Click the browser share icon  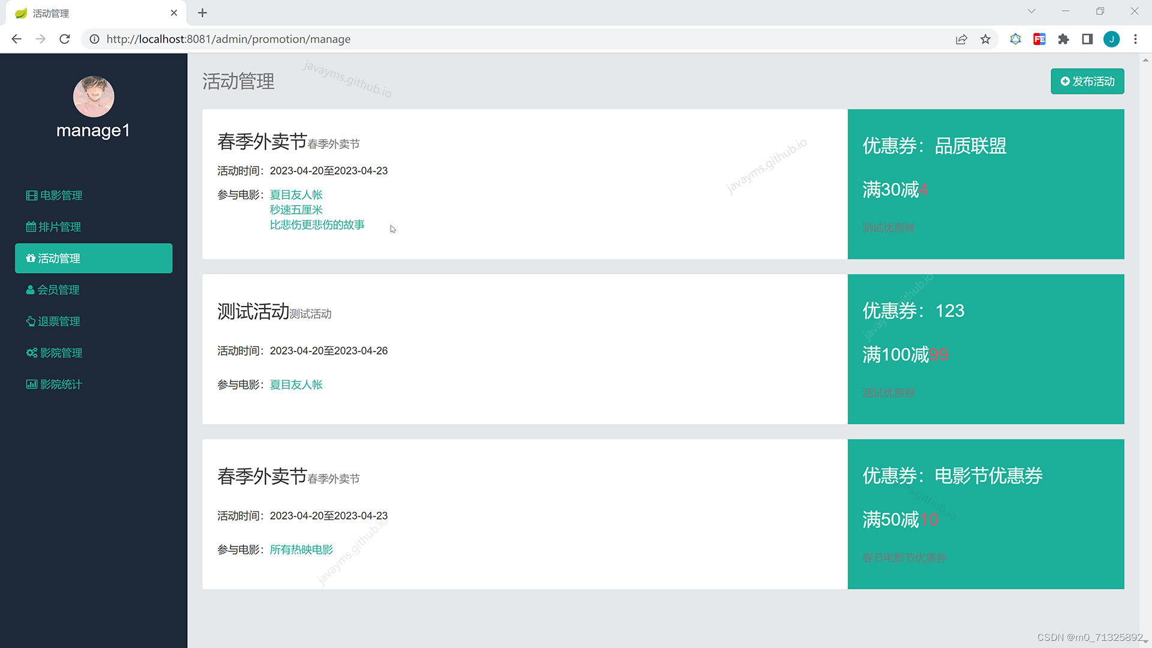pos(962,39)
